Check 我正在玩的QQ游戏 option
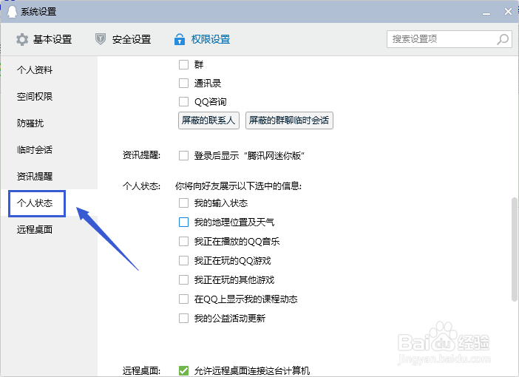 pyautogui.click(x=183, y=260)
